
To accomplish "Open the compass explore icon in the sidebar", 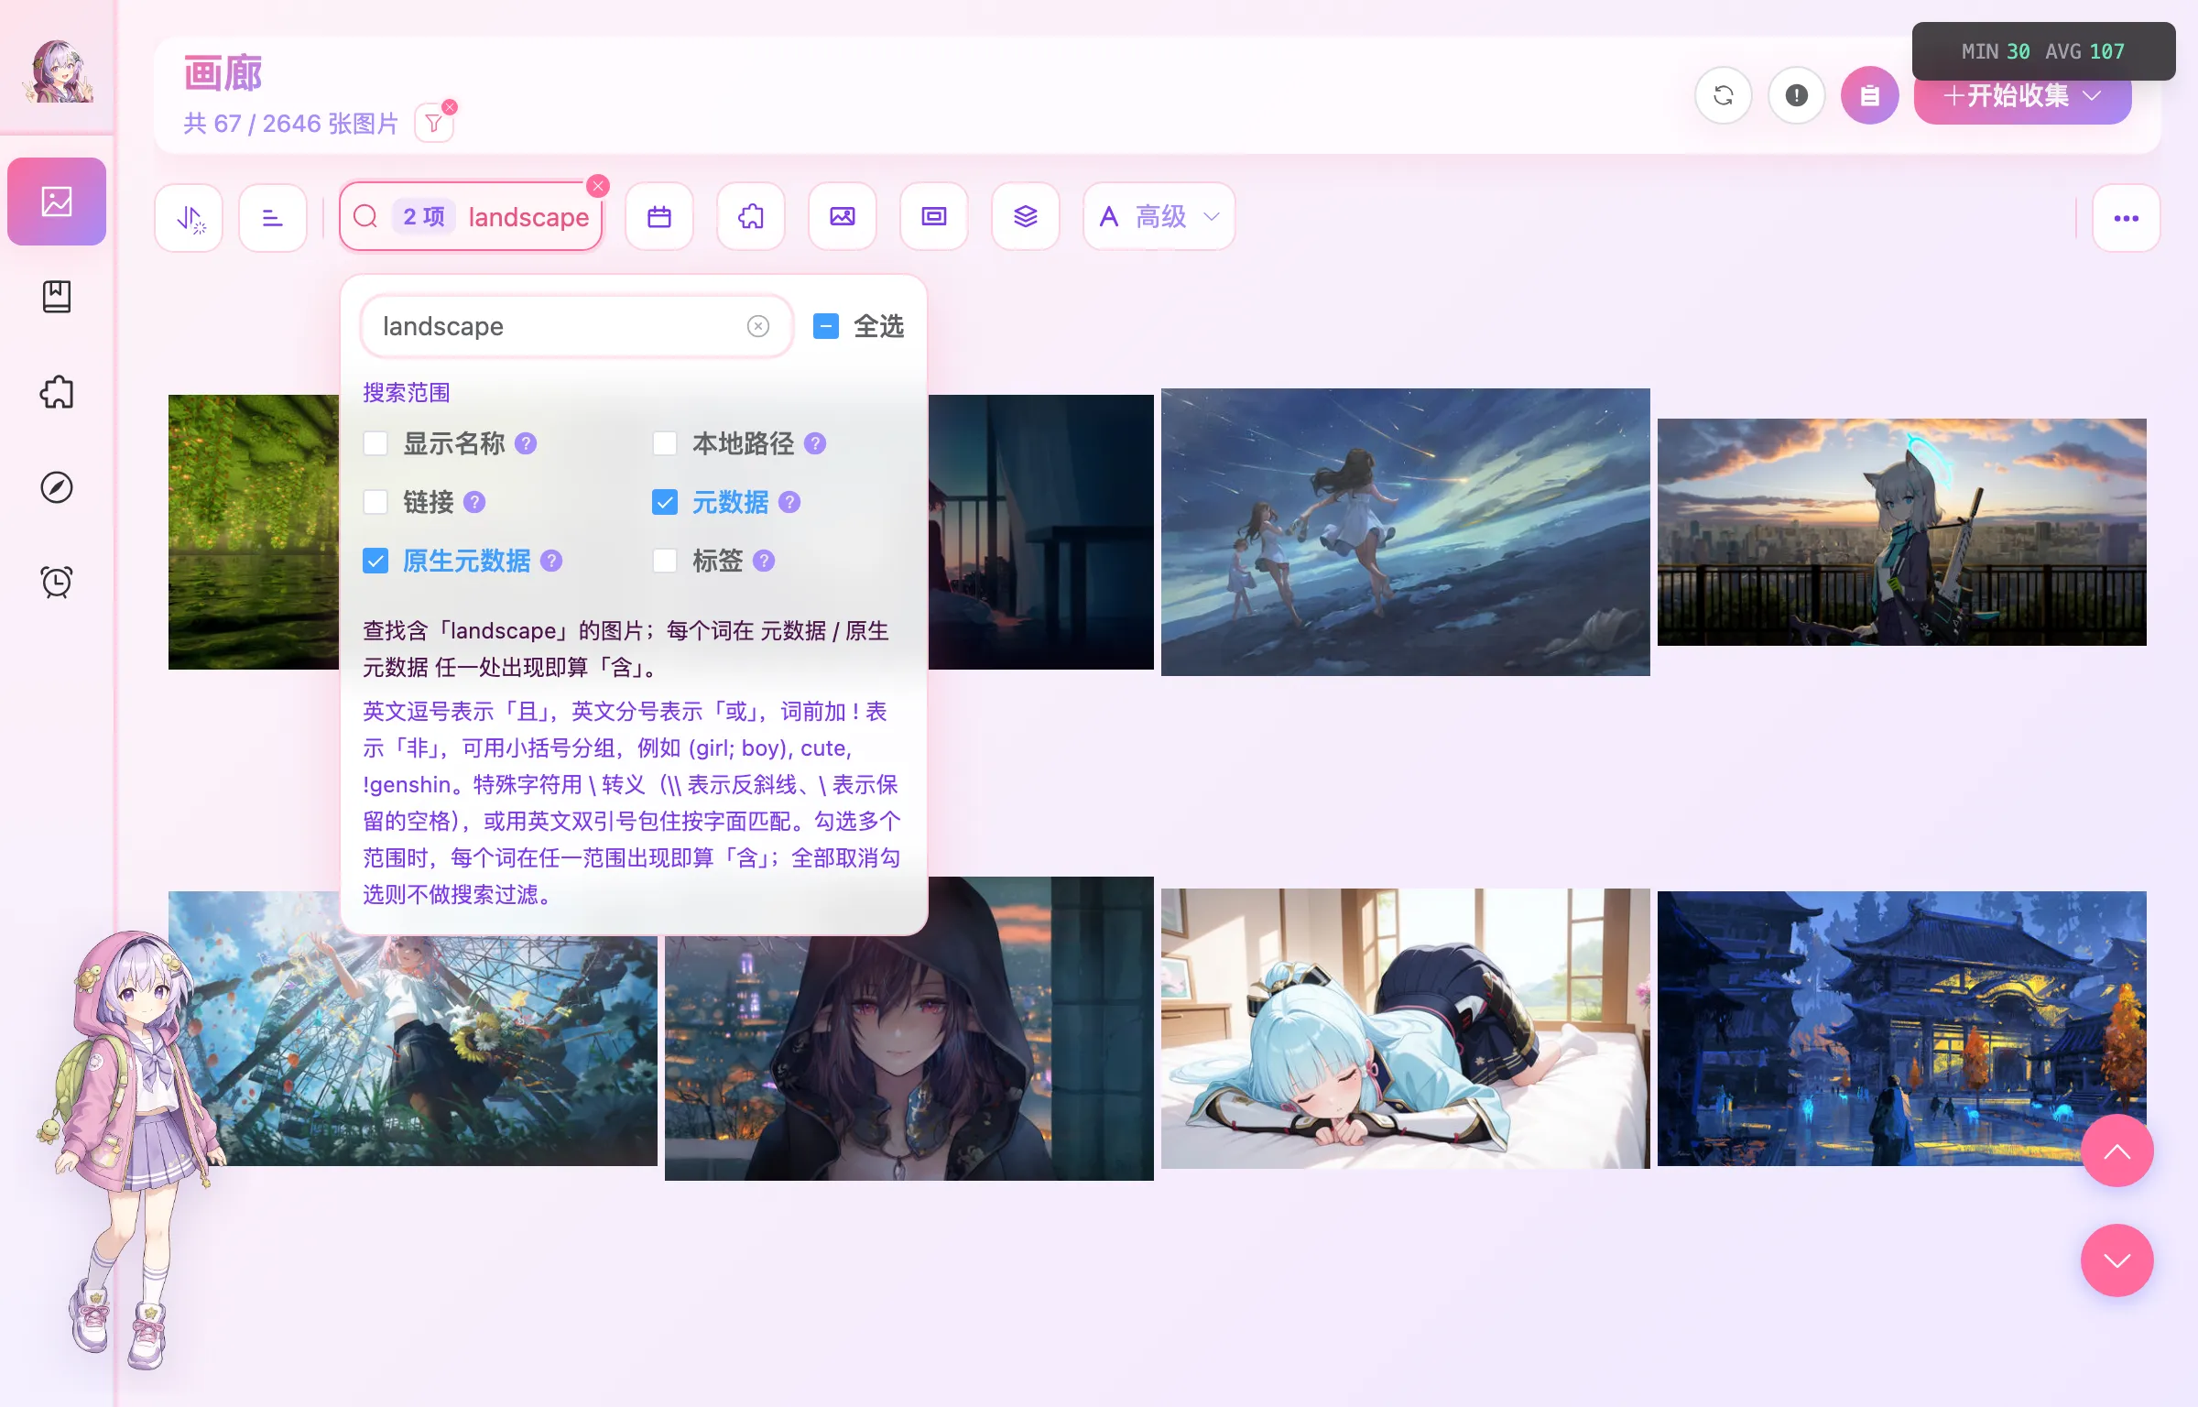I will pyautogui.click(x=57, y=487).
